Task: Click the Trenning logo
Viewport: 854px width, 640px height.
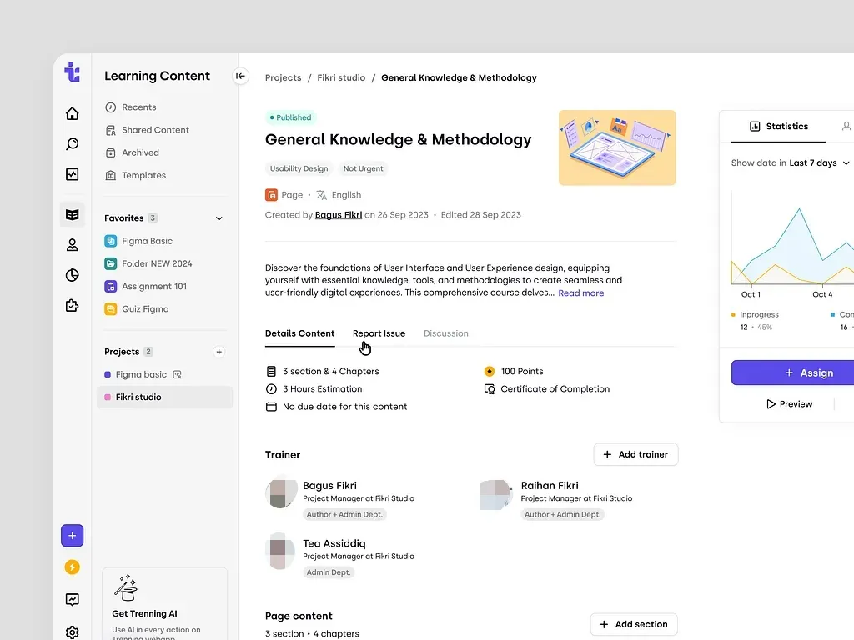Action: coord(72,72)
